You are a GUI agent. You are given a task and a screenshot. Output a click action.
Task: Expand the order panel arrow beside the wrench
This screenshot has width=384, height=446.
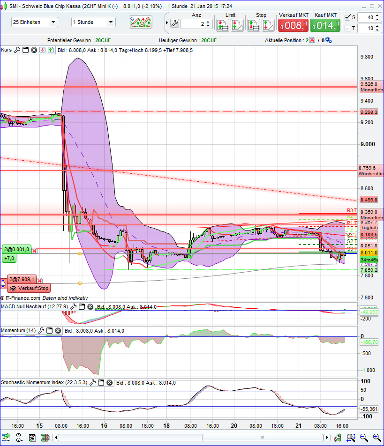coord(167,22)
